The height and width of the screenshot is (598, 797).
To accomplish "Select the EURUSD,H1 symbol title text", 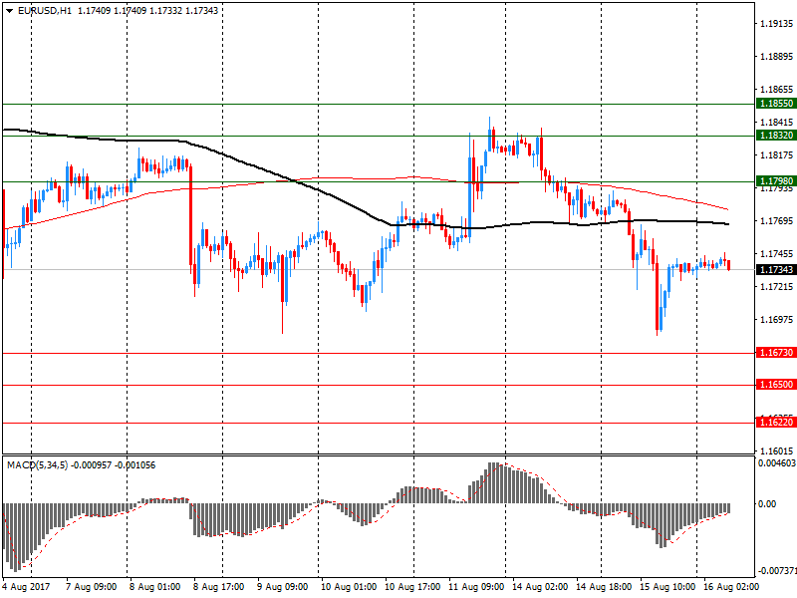I will click(x=45, y=10).
